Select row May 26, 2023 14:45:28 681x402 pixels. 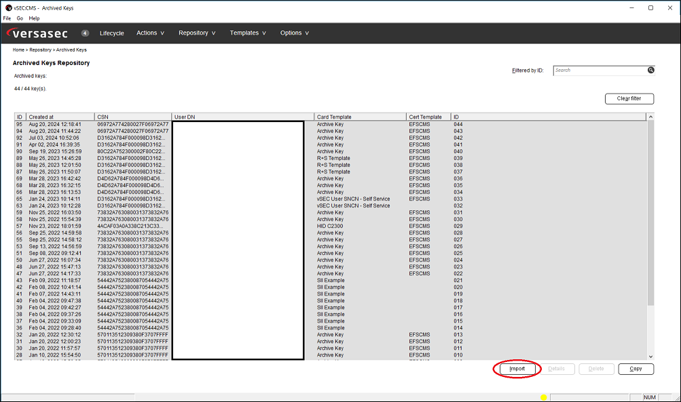tap(331, 158)
